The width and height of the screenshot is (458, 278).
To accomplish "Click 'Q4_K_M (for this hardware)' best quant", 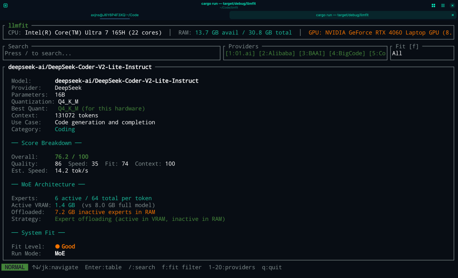I will point(101,108).
